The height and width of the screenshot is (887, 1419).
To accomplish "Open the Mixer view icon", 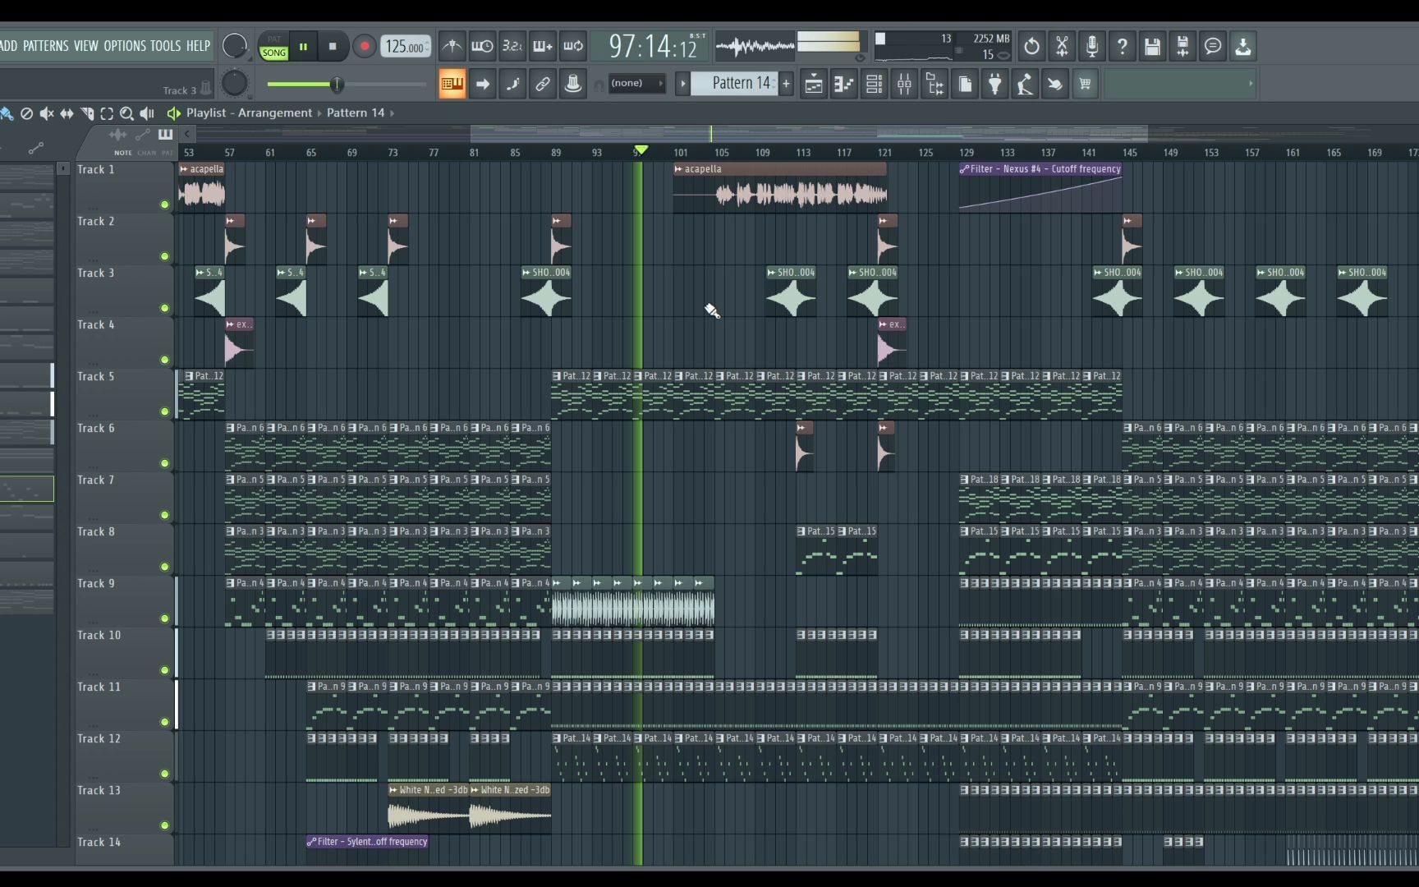I will tap(904, 84).
